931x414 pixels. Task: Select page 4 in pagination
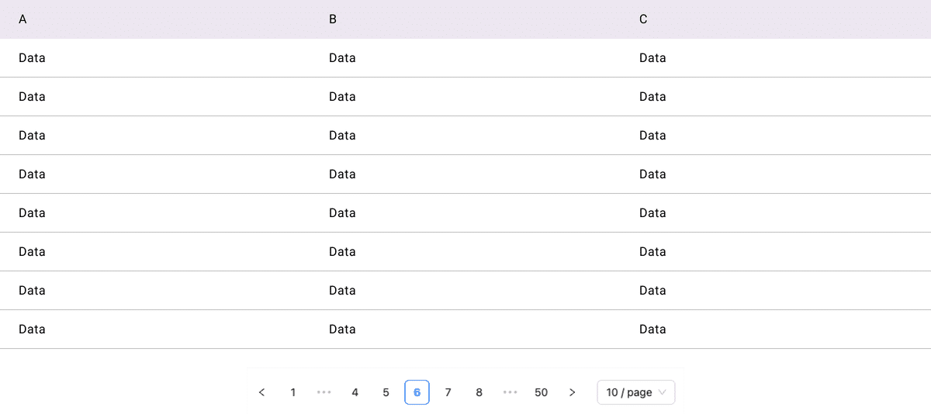(355, 392)
